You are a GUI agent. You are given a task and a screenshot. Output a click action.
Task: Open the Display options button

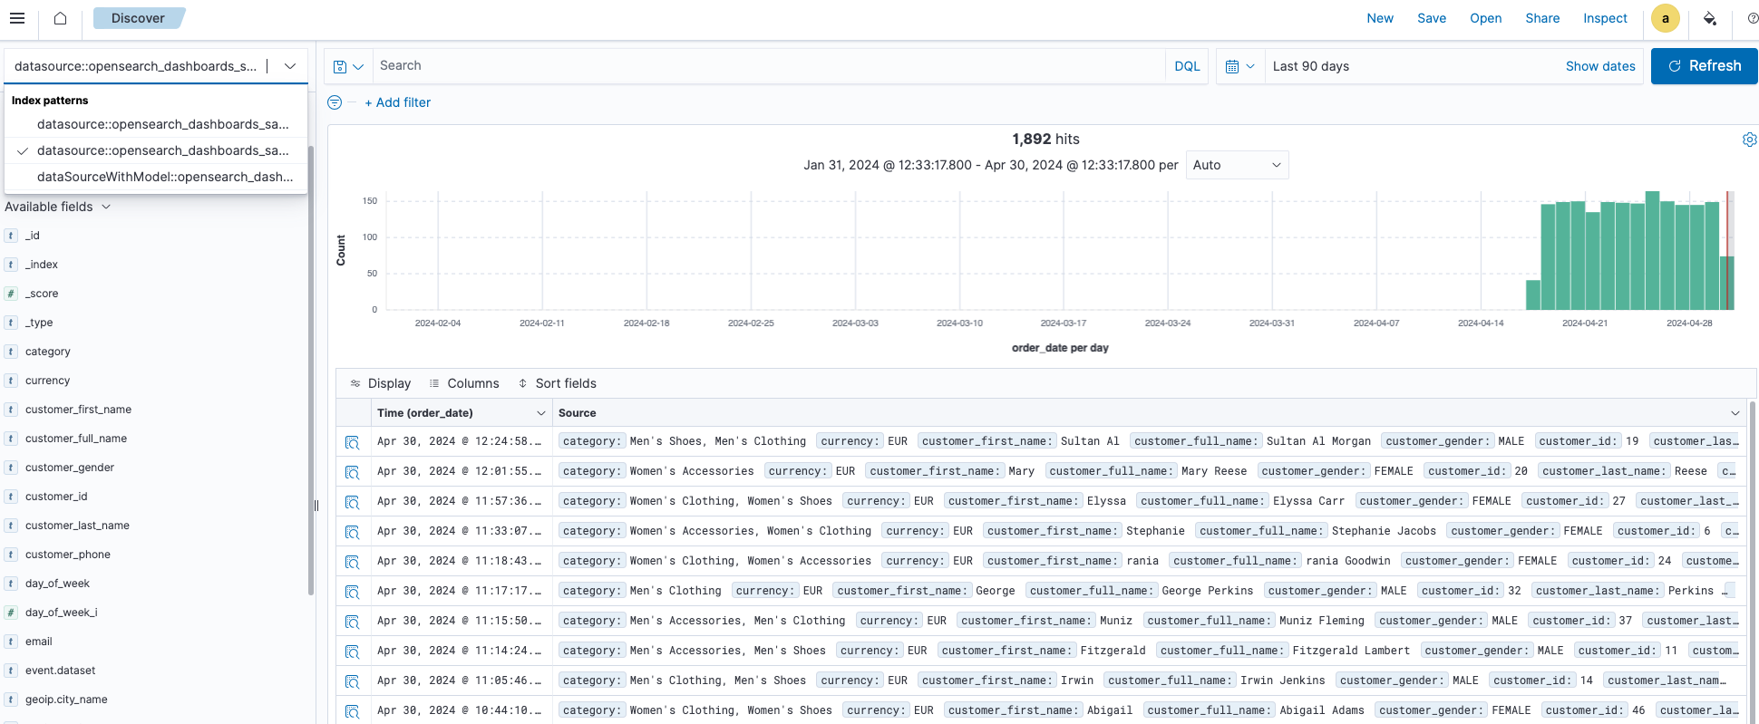pos(381,383)
